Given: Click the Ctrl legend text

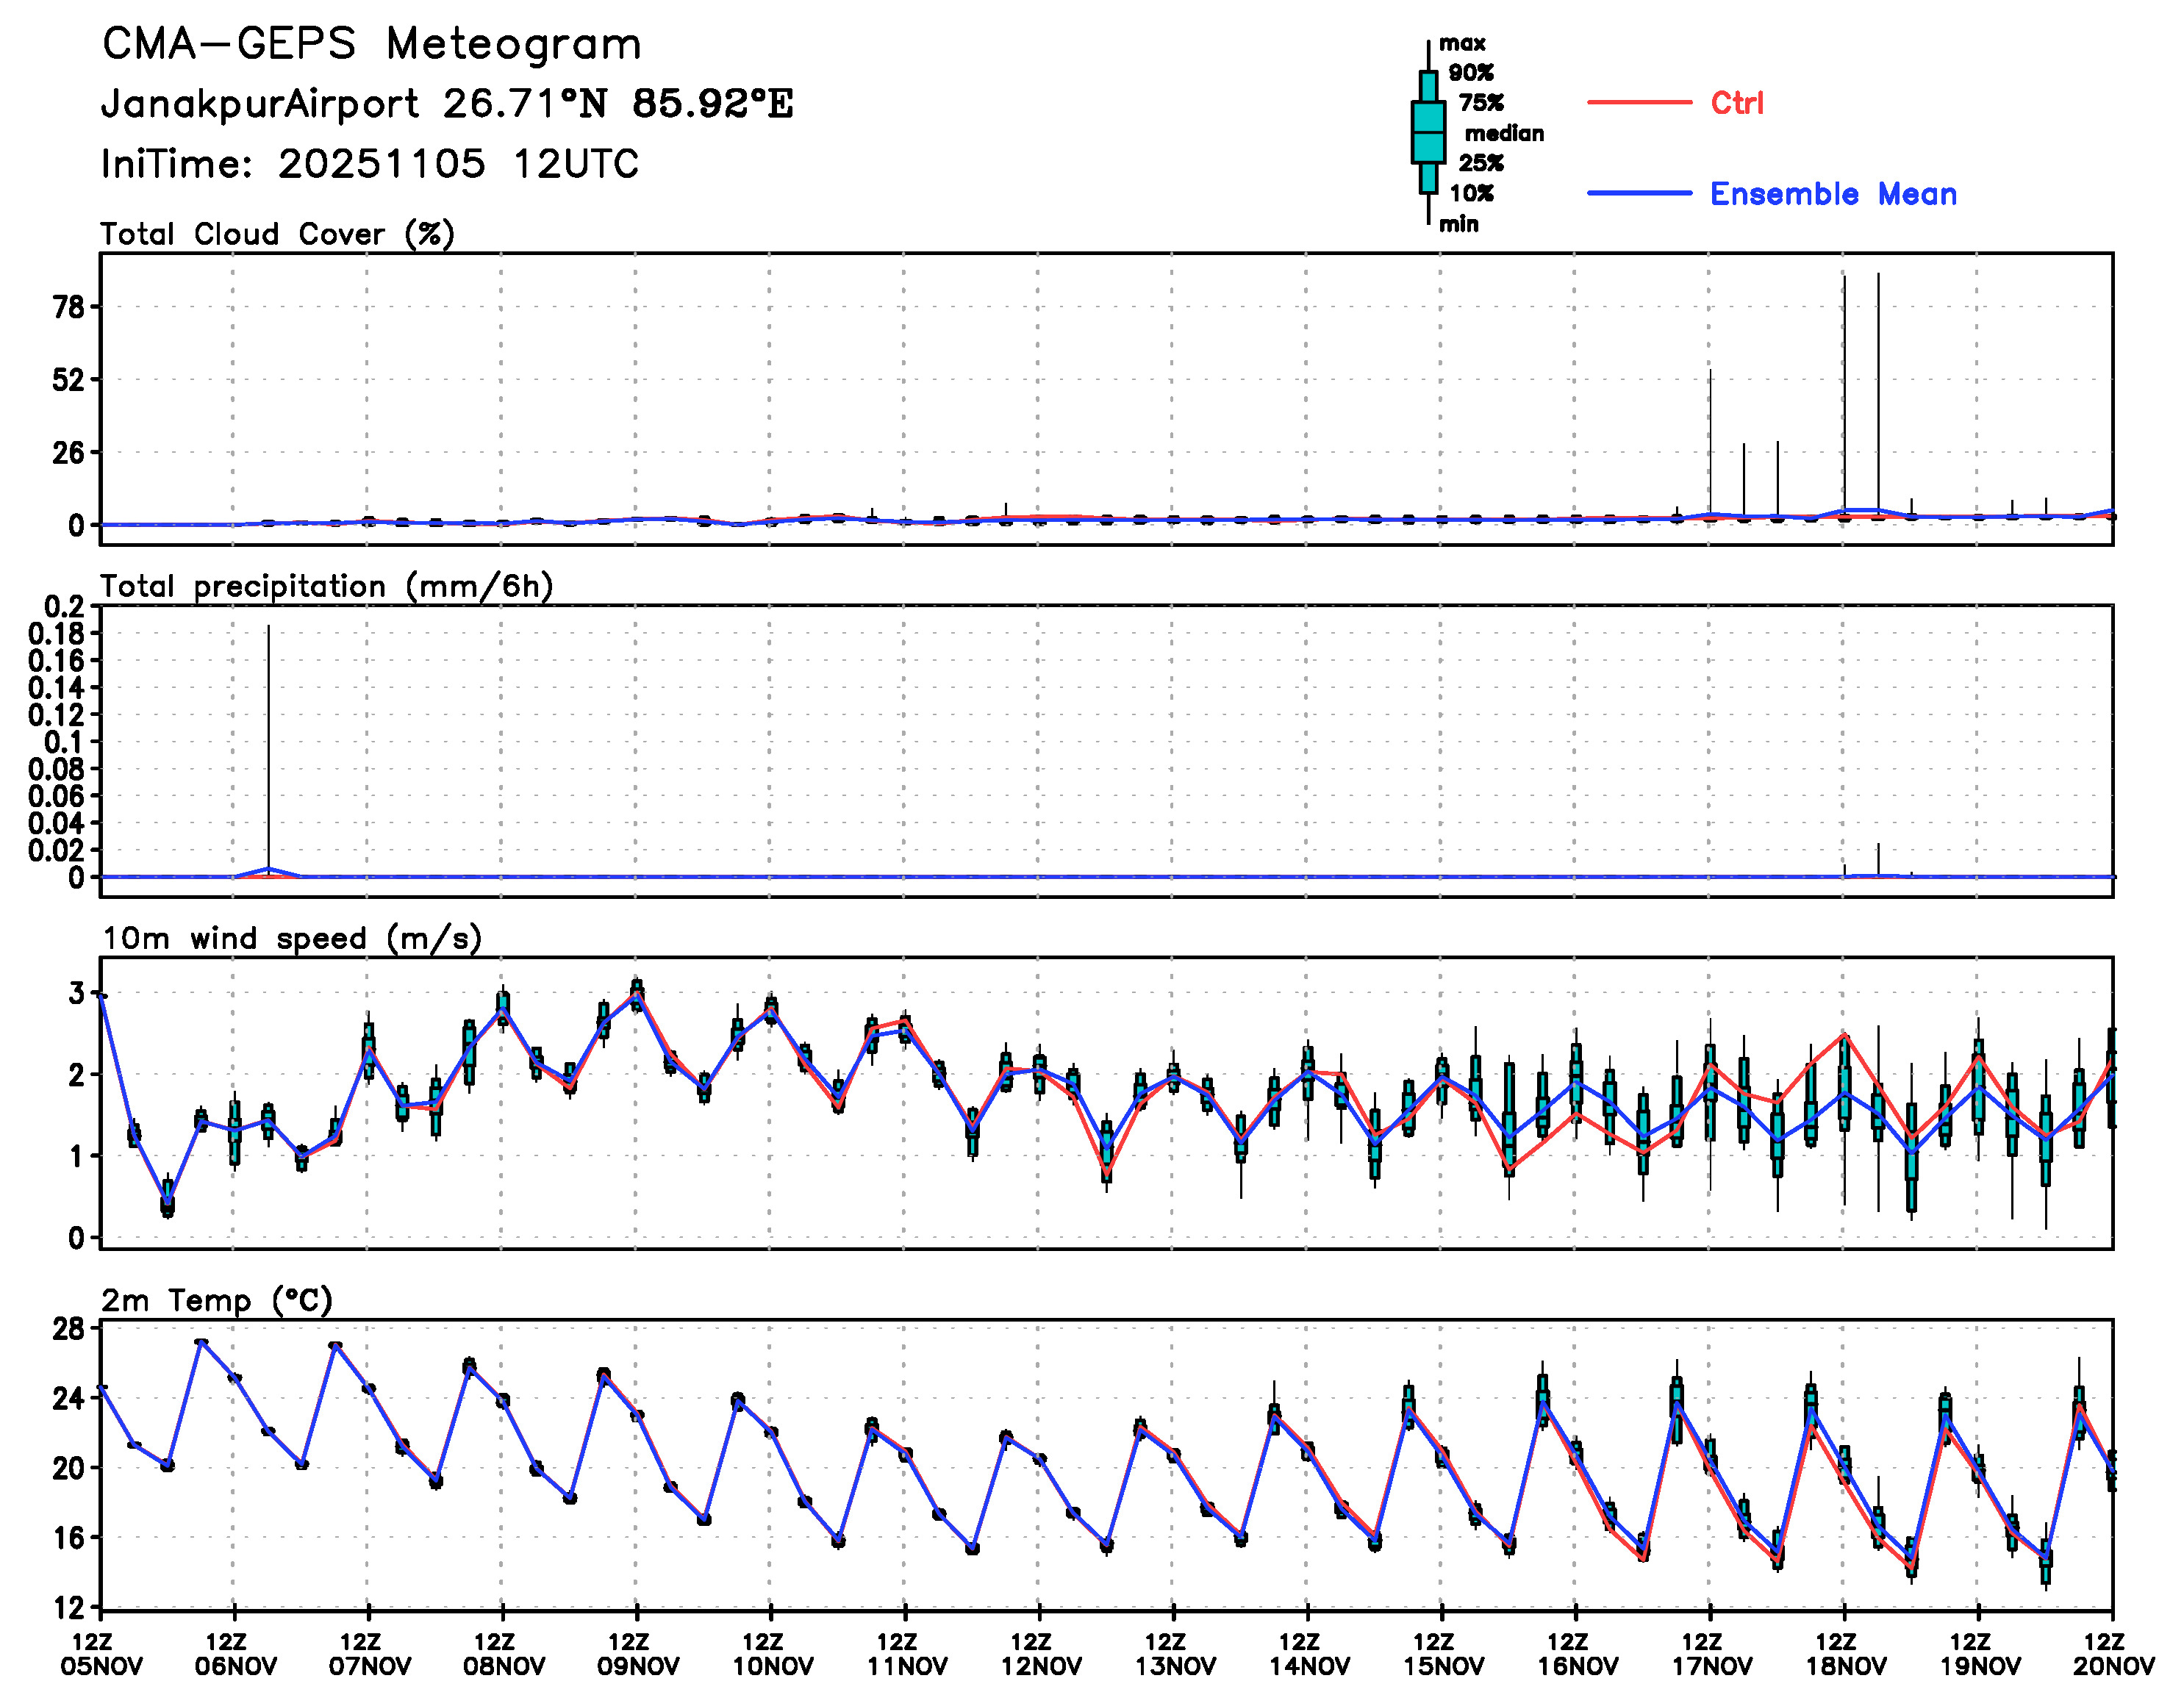Looking at the screenshot, I should click(1736, 102).
